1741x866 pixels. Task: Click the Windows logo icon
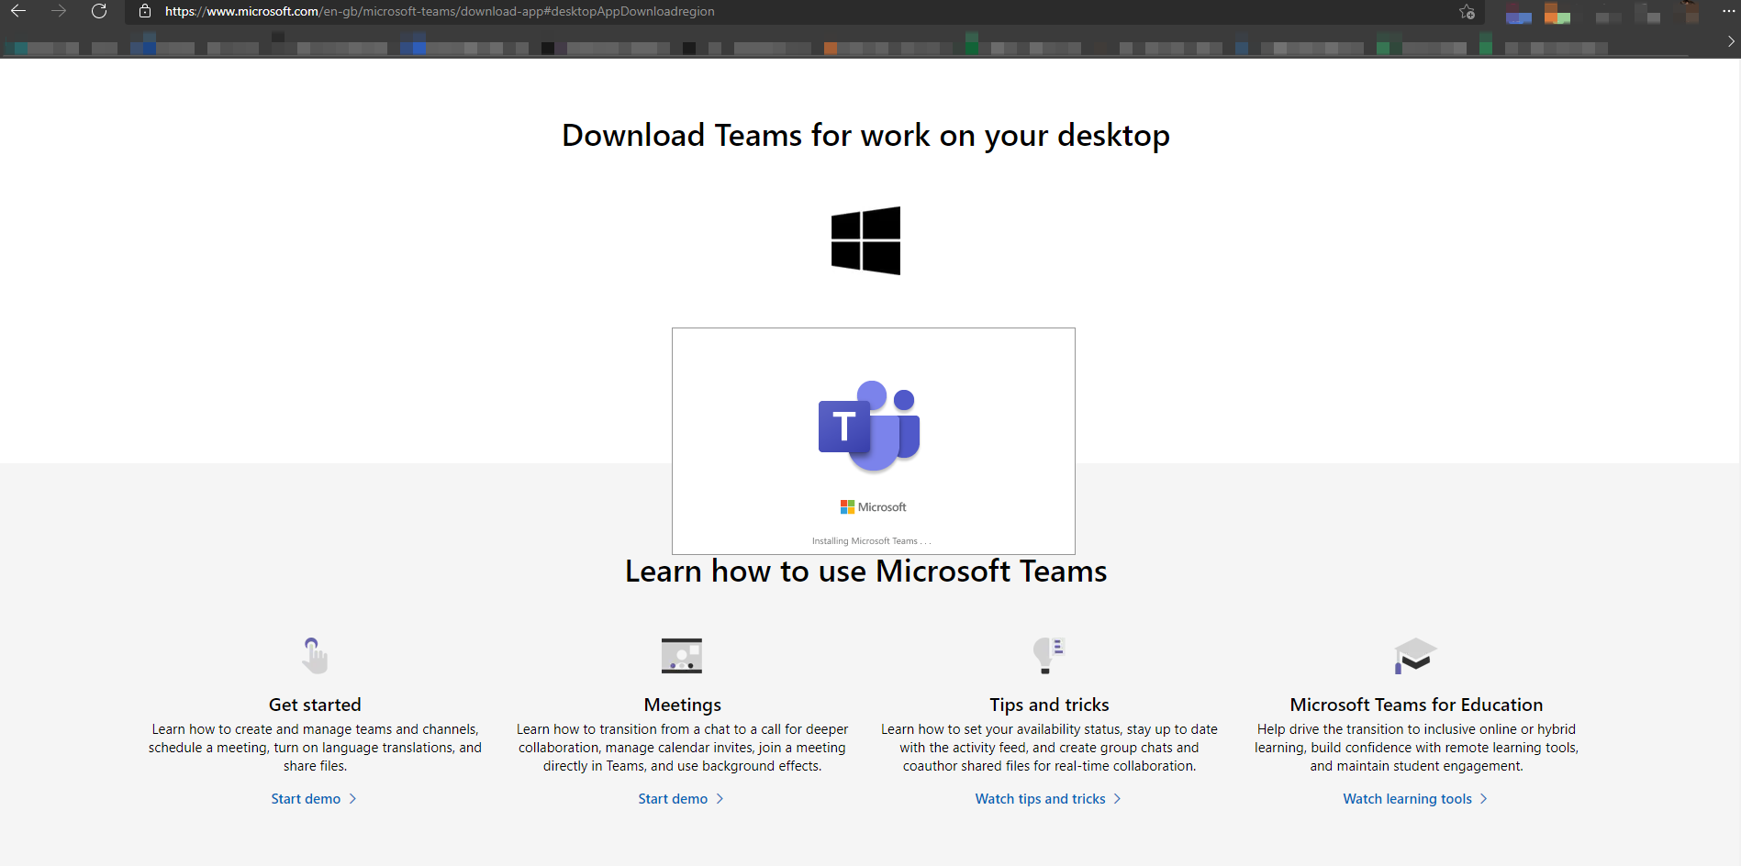tap(865, 240)
